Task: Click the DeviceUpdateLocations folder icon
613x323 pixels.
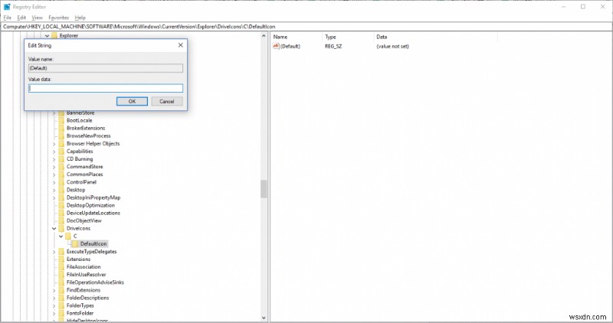Action: point(61,213)
